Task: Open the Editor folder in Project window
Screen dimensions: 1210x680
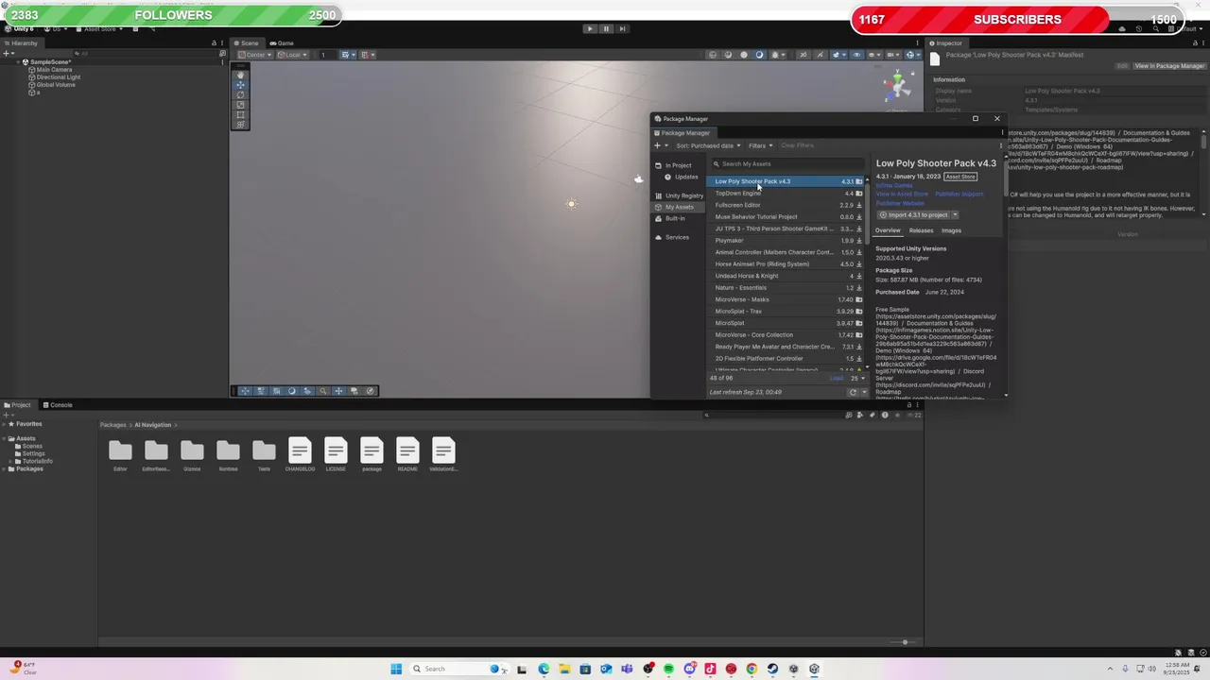Action: [x=120, y=454]
